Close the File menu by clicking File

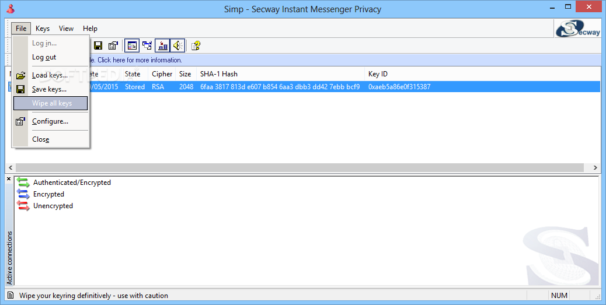coord(21,29)
